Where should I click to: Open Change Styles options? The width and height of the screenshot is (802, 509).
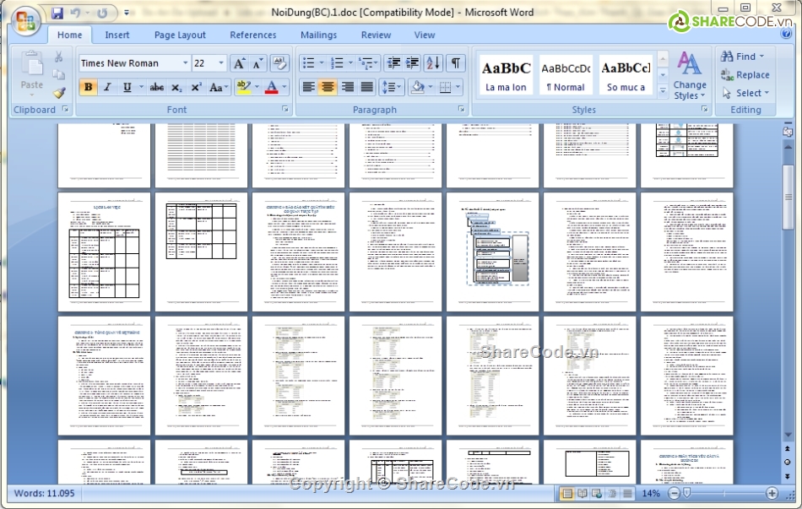point(690,75)
